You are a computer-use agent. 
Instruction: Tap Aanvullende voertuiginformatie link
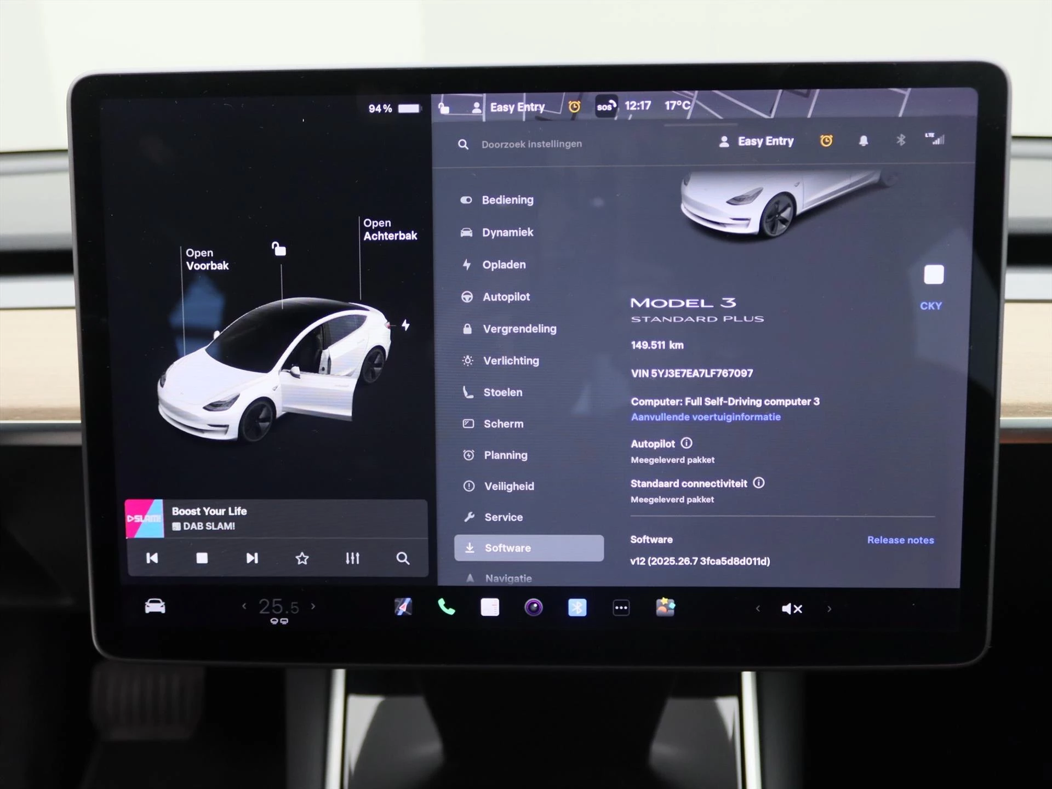pos(706,417)
